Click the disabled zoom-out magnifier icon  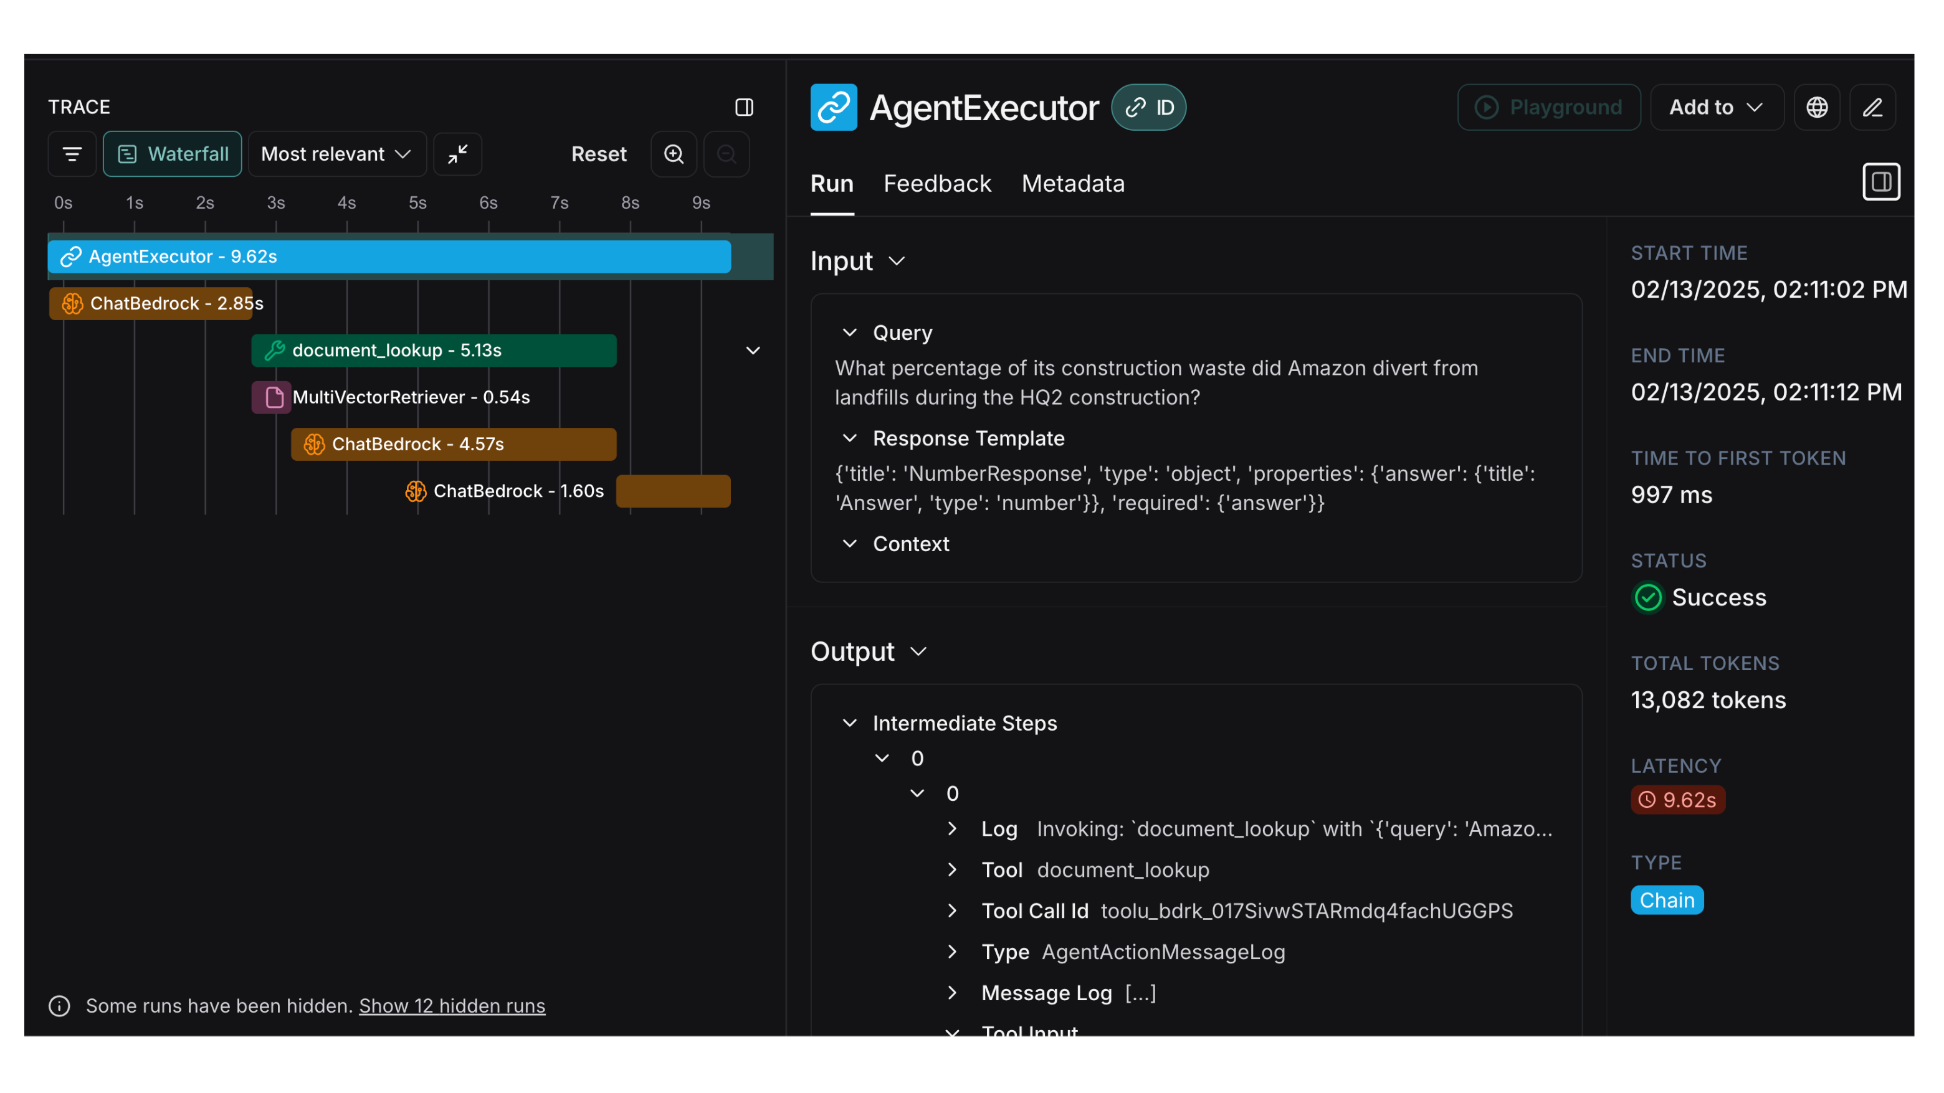(726, 154)
